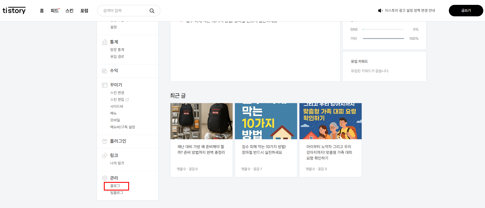Open the 맞춤형 가족 대피 요령 thumbnail
This screenshot has height=208, width=485.
pos(330,121)
